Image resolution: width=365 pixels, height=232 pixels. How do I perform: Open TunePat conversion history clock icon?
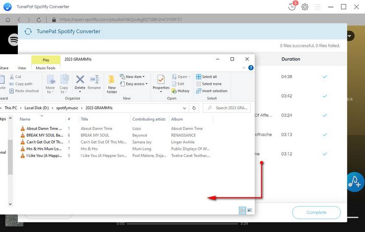[291, 7]
